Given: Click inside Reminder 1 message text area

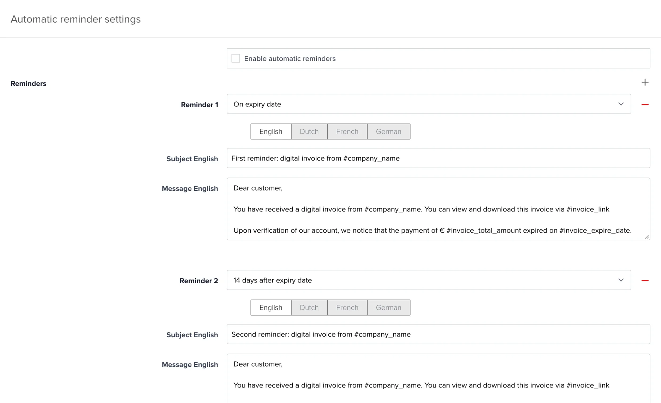Looking at the screenshot, I should tap(438, 209).
